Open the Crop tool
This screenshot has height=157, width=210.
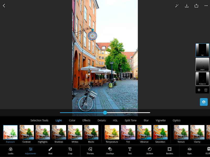[70, 151]
